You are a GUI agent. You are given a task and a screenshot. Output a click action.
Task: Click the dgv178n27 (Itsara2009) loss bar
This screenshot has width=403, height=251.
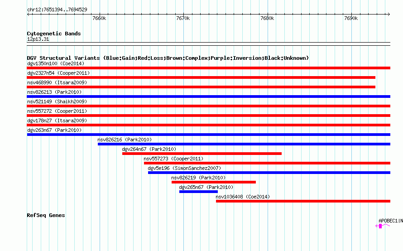208,125
